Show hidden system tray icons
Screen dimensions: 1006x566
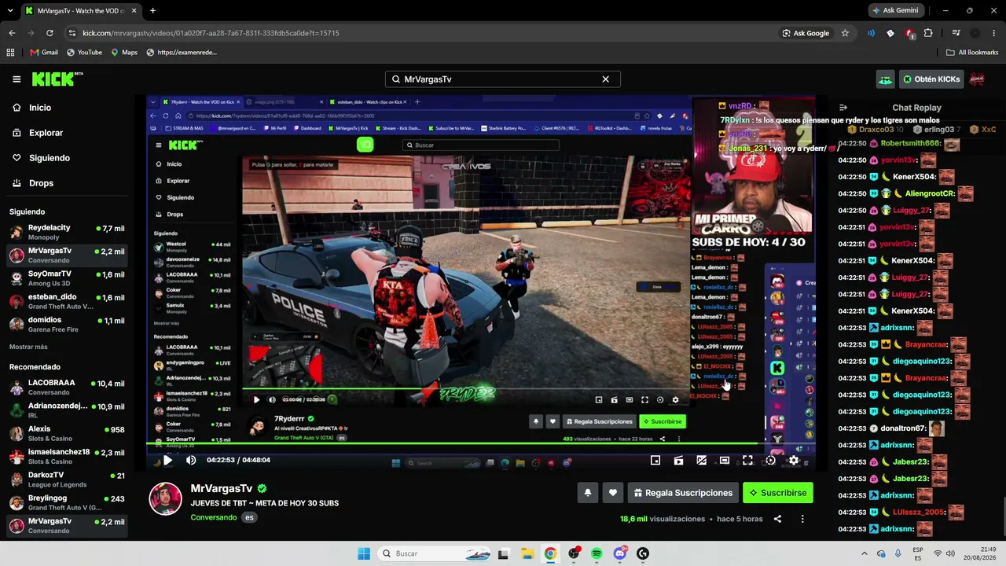tap(865, 553)
